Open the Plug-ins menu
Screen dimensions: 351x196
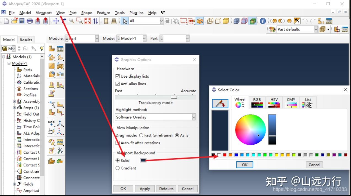[136, 13]
